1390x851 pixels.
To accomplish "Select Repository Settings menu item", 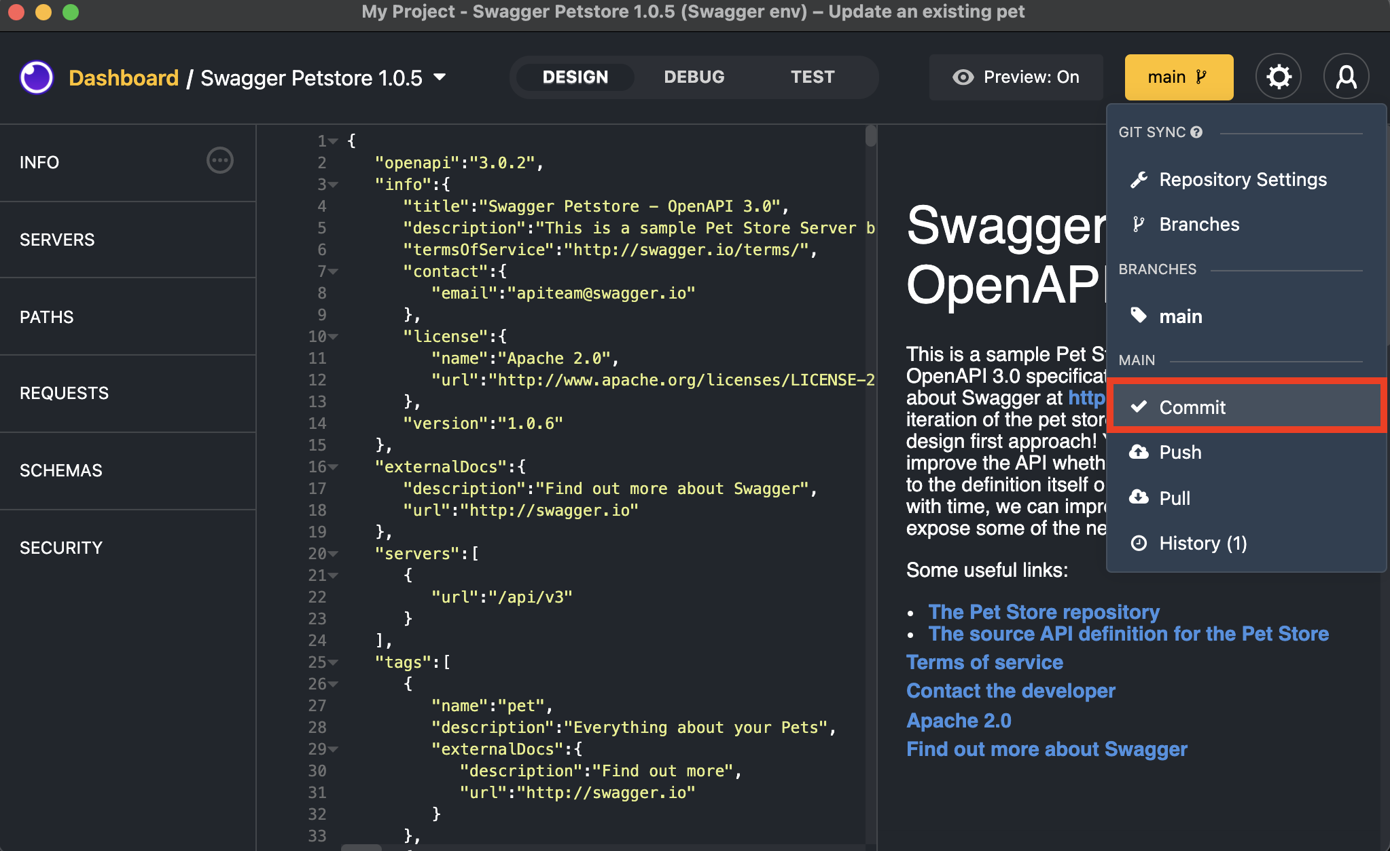I will pyautogui.click(x=1245, y=179).
